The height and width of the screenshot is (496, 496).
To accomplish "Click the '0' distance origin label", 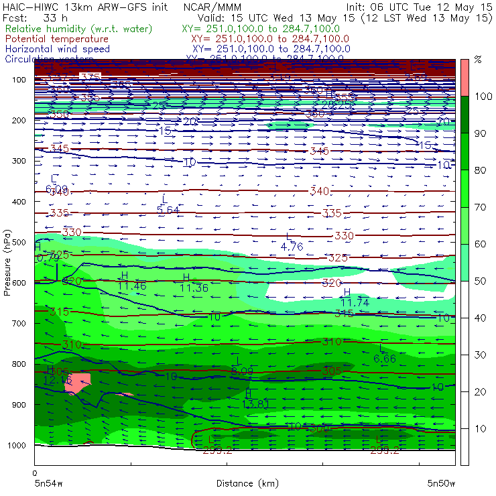I will (x=35, y=473).
